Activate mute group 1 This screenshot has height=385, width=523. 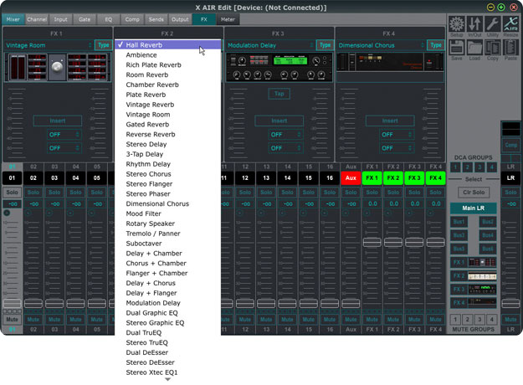click(455, 320)
